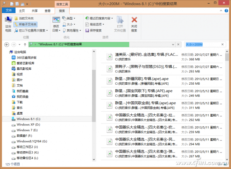Viewport: 231px width, 169px height.
Task: Switch to the 主页 ribbon tab
Action: [x=22, y=11]
